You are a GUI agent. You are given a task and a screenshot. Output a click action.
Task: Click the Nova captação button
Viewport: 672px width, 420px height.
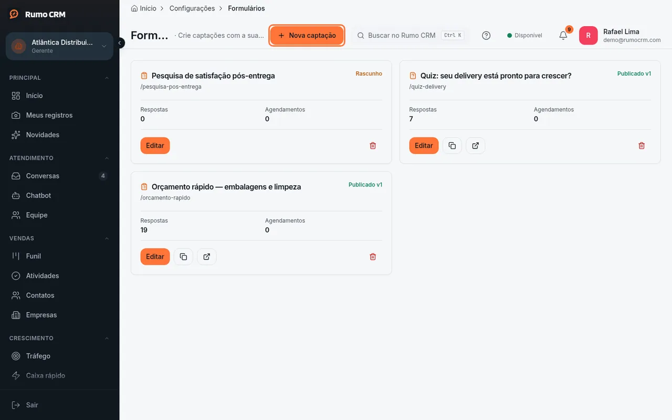[307, 35]
